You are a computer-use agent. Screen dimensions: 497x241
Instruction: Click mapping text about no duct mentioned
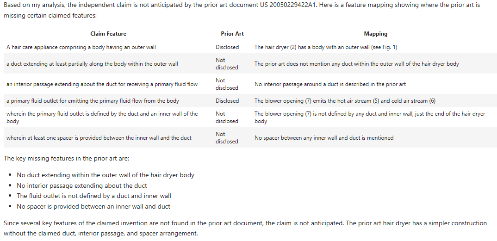click(x=356, y=64)
